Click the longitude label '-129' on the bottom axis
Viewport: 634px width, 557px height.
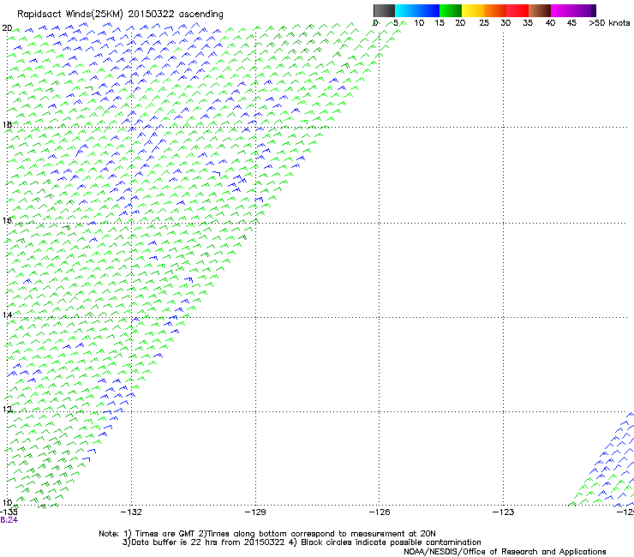point(255,512)
